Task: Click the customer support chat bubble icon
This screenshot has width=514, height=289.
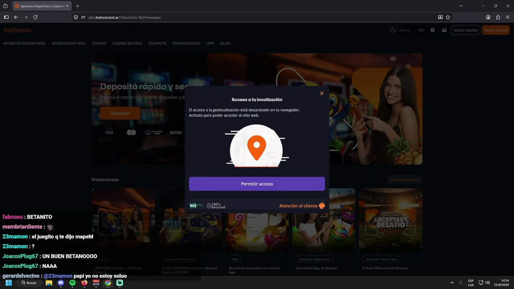Action: tap(322, 206)
